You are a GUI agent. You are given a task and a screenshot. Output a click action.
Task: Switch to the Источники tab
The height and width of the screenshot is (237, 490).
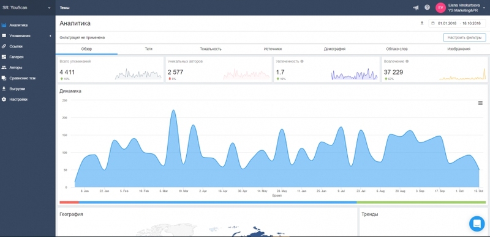tap(273, 49)
